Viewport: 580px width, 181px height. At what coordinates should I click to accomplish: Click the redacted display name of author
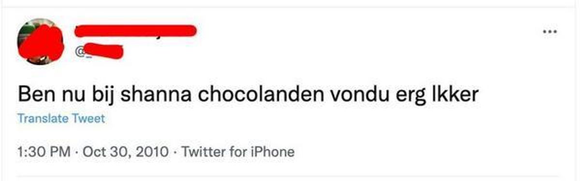point(135,30)
